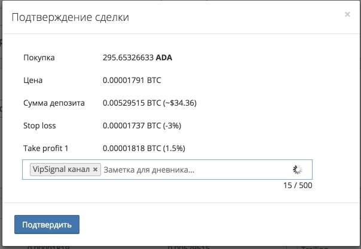
Task: Click the 0.00001818 BTC take profit value
Action: click(x=131, y=148)
